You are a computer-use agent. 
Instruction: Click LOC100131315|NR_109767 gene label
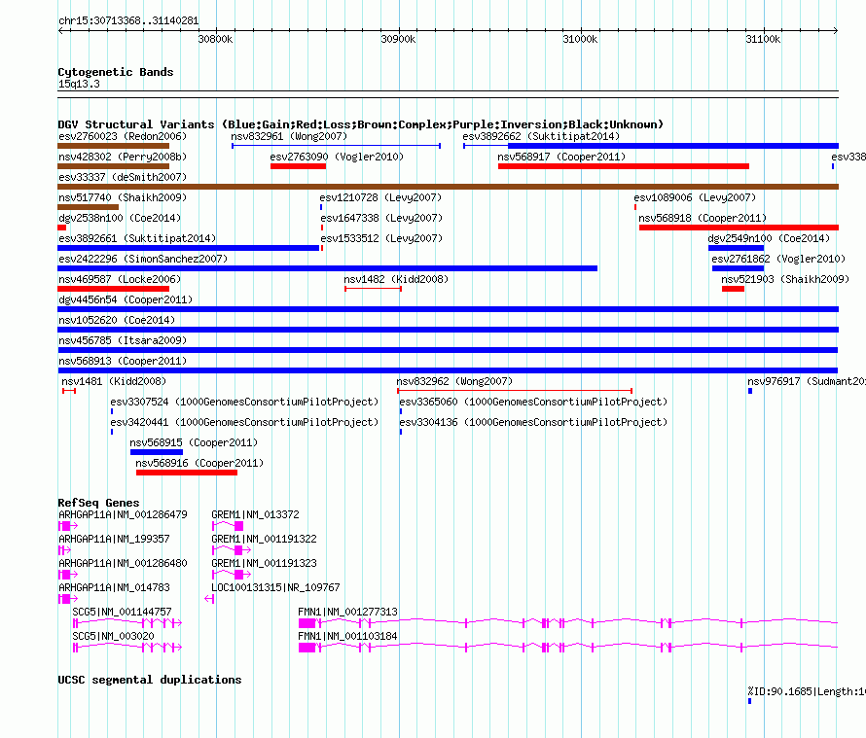pyautogui.click(x=275, y=587)
